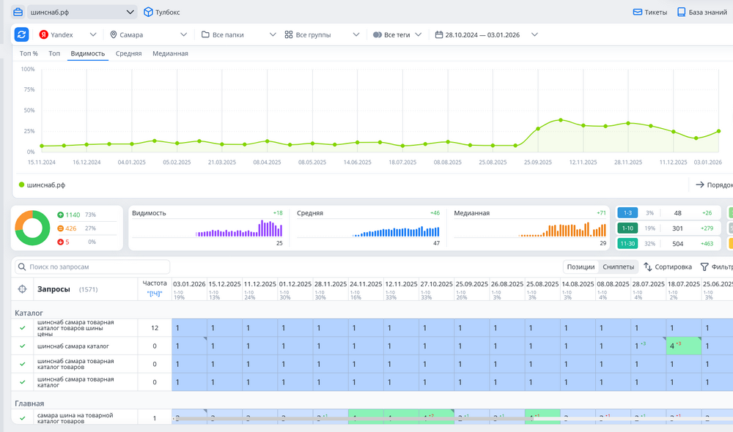Click the Порядок arrow icon
733x432 pixels.
(x=700, y=185)
